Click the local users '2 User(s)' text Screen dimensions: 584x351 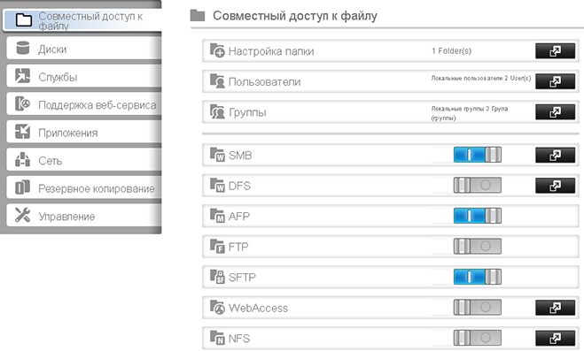coord(481,78)
